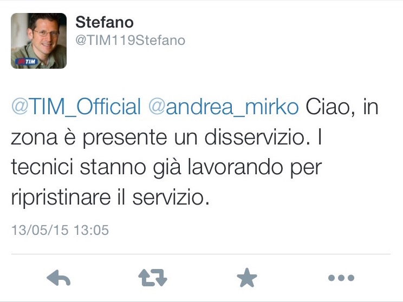Click the word "presente" in the tweet
The width and height of the screenshot is (403, 302).
click(x=125, y=137)
